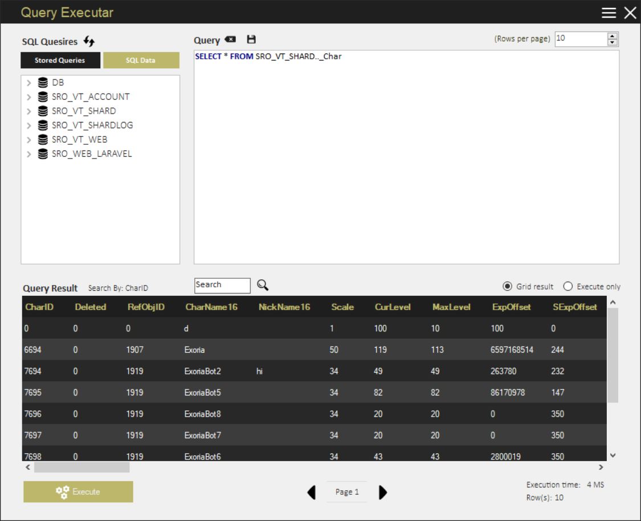Clear the query using the backspace icon

tap(230, 39)
